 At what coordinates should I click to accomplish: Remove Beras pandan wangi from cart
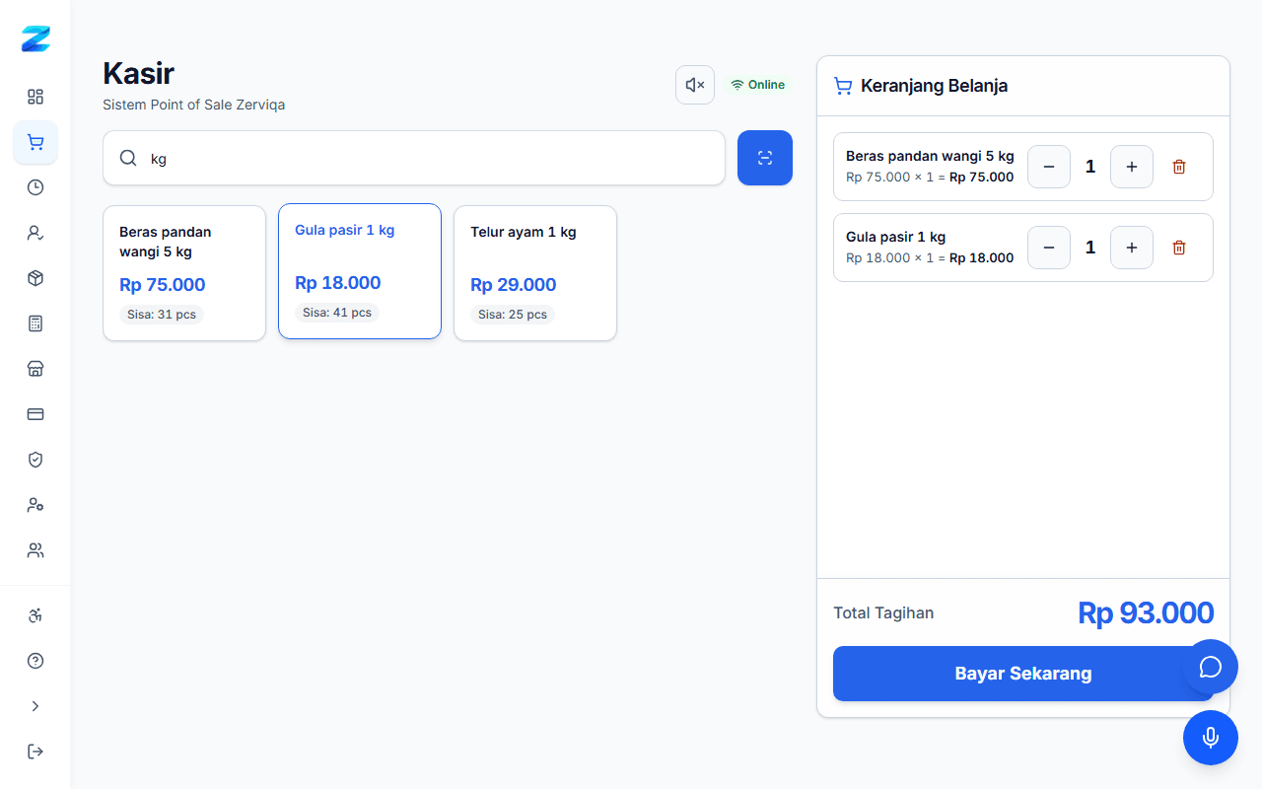tap(1179, 167)
